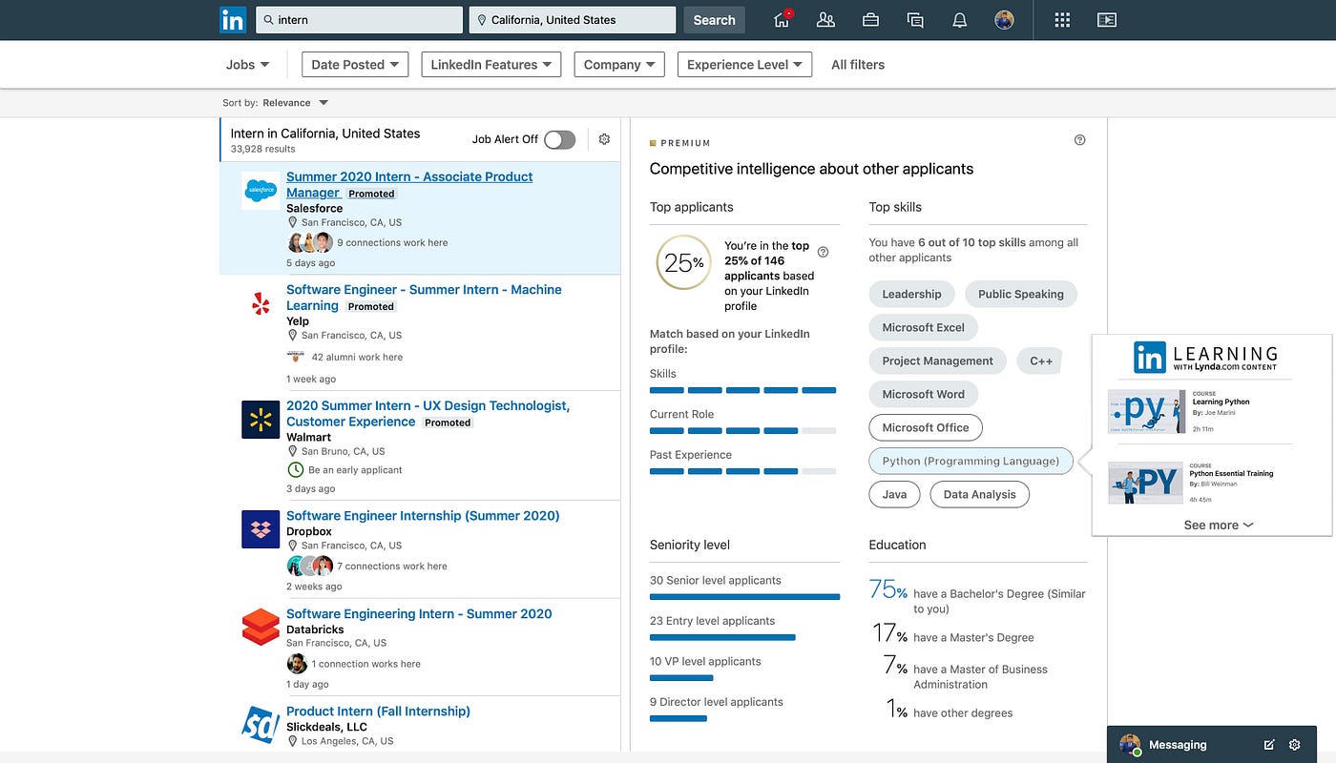Open the Jobs briefcase icon
Viewport: 1336px width, 763px height.
[870, 20]
